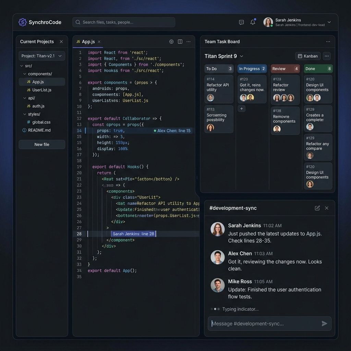Screen dimensions: 351x351
Task: Click the Mike Ross sender name in chat
Action: pos(240,282)
